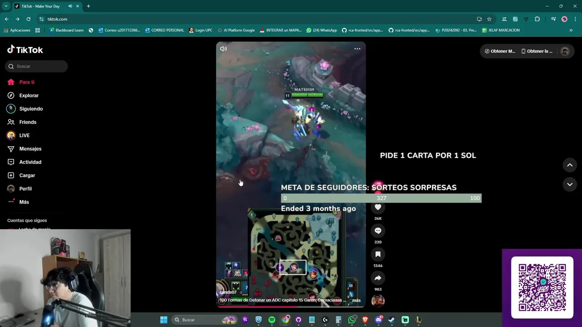Open the JELAF MARCACION bookmark
This screenshot has width=582, height=327.
click(501, 30)
